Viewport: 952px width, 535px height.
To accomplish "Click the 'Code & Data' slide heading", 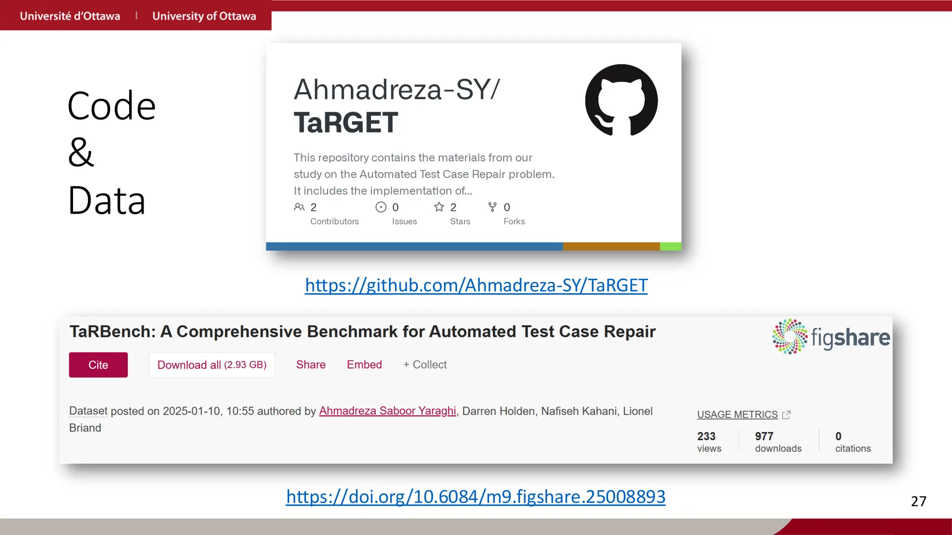I will point(112,153).
